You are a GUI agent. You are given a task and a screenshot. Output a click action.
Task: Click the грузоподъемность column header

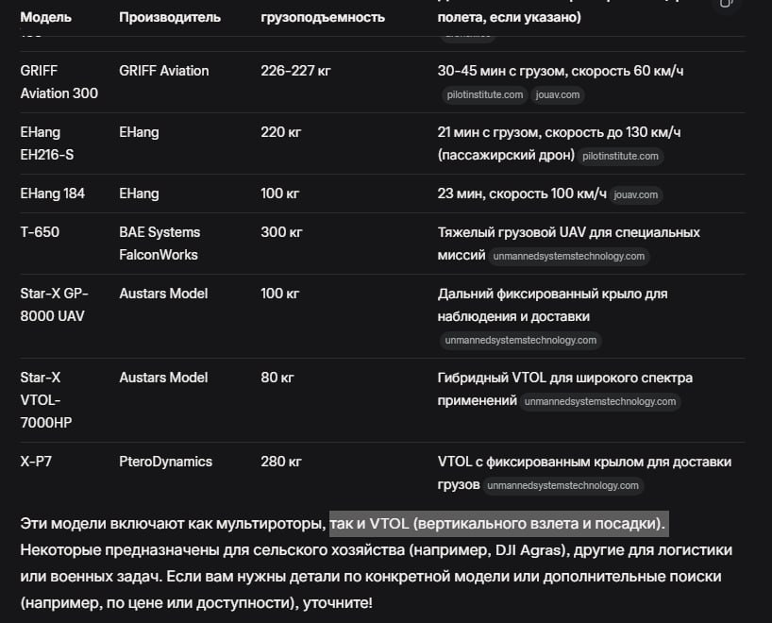(x=322, y=17)
